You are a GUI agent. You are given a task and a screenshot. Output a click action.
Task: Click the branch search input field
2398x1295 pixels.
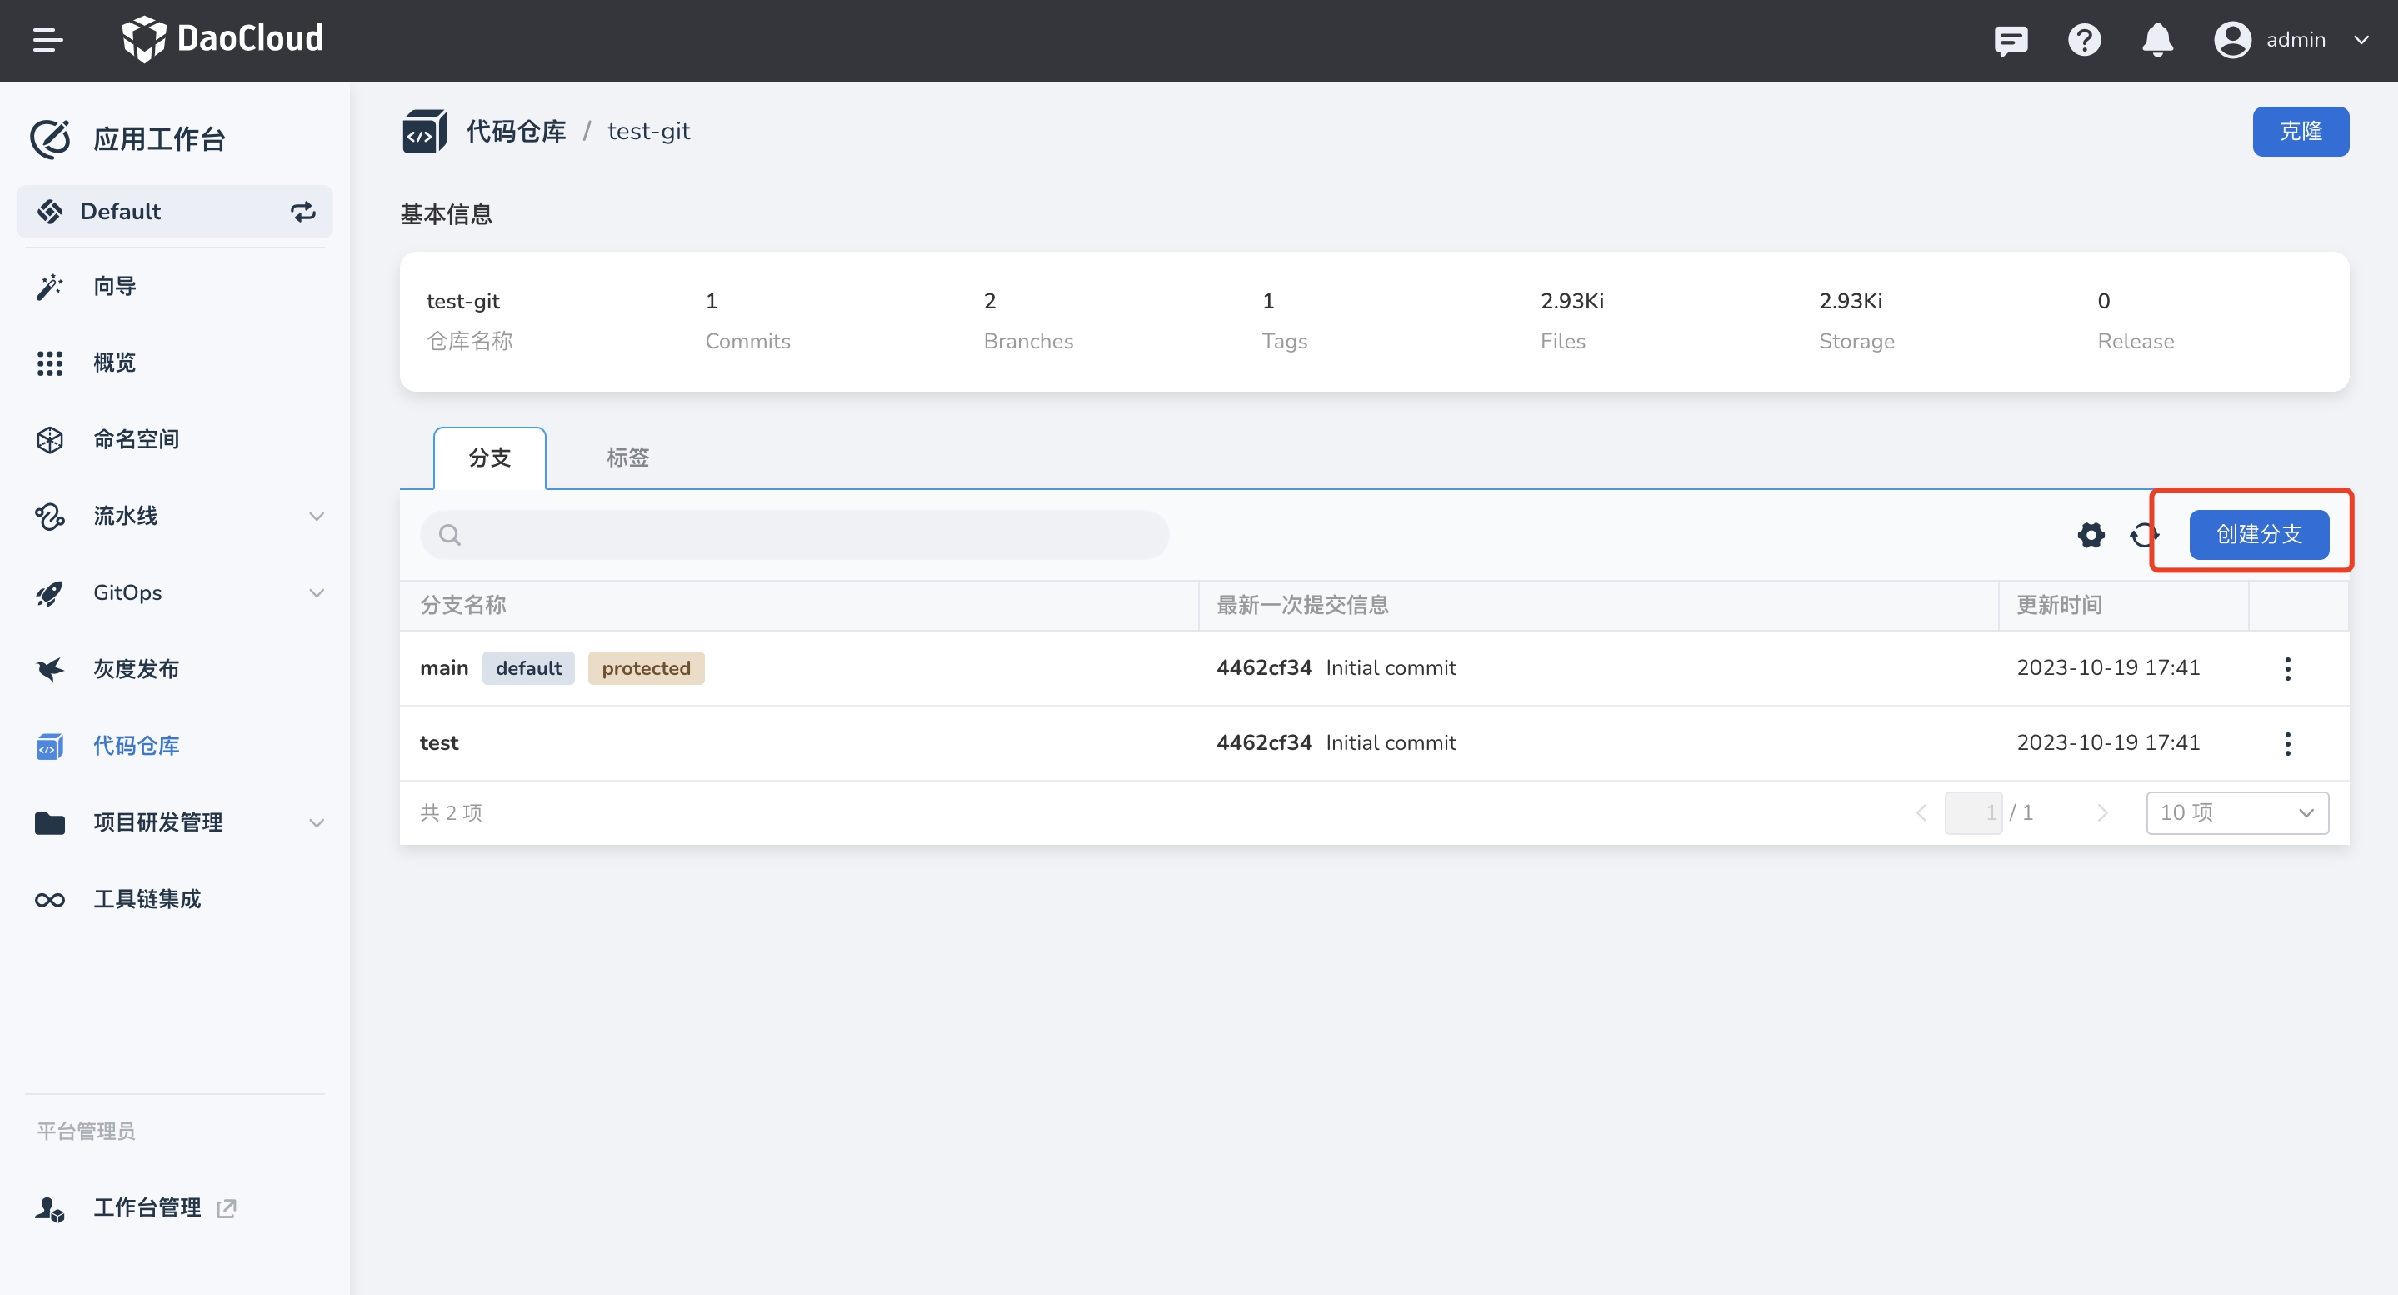click(x=794, y=535)
